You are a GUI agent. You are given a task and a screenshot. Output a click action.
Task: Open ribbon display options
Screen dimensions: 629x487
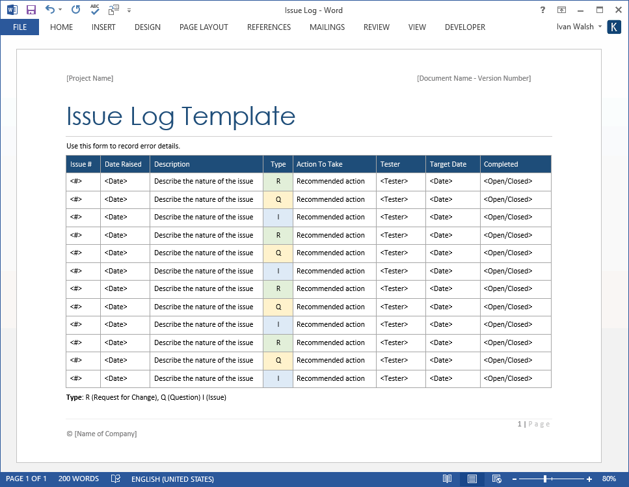coord(561,10)
